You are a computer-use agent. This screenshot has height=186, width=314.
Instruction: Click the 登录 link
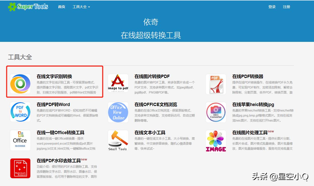pos(272,7)
